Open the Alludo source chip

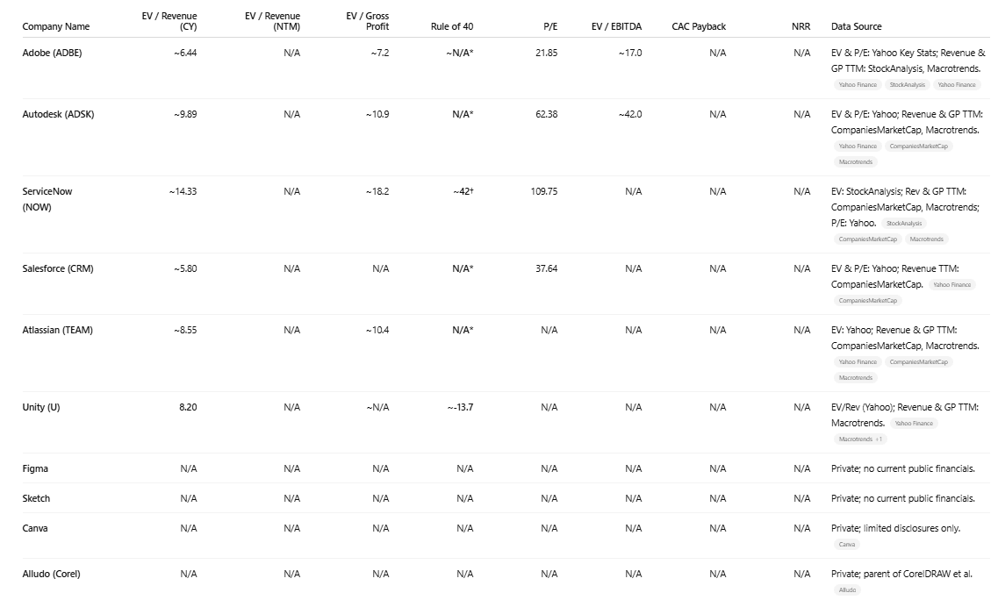(x=847, y=589)
